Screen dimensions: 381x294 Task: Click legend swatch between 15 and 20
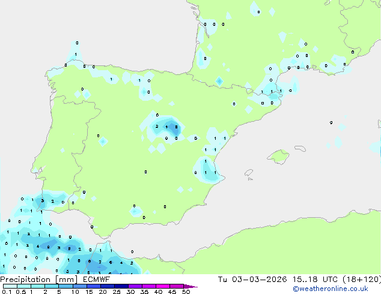pos(94,286)
